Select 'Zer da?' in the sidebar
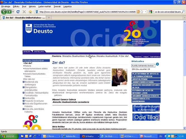Image resolution: width=186 pixels, height=139 pixels. point(28,63)
